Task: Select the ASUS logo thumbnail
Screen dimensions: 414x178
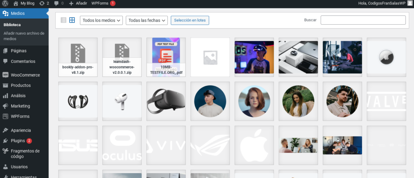Action: 78,145
